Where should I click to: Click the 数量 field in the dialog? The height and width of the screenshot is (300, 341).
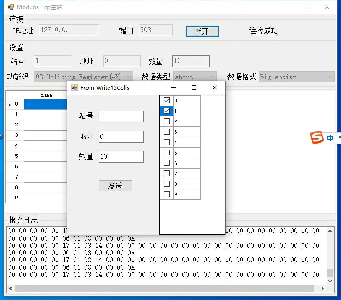click(x=121, y=156)
